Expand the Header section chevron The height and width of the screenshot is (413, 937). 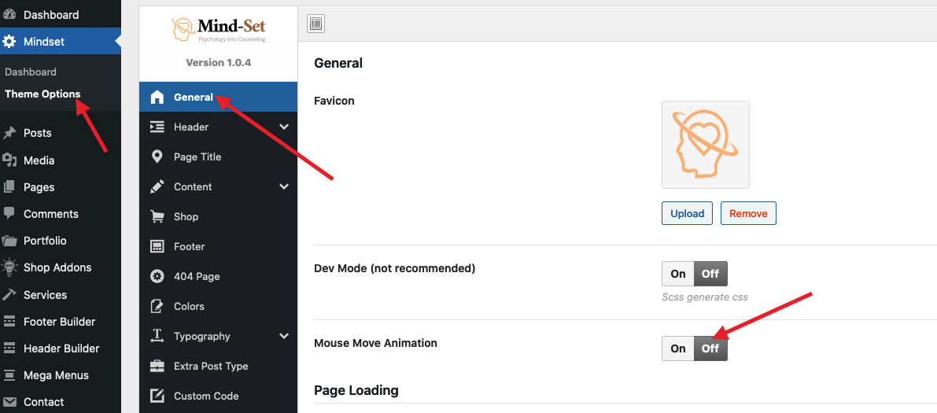tap(284, 127)
